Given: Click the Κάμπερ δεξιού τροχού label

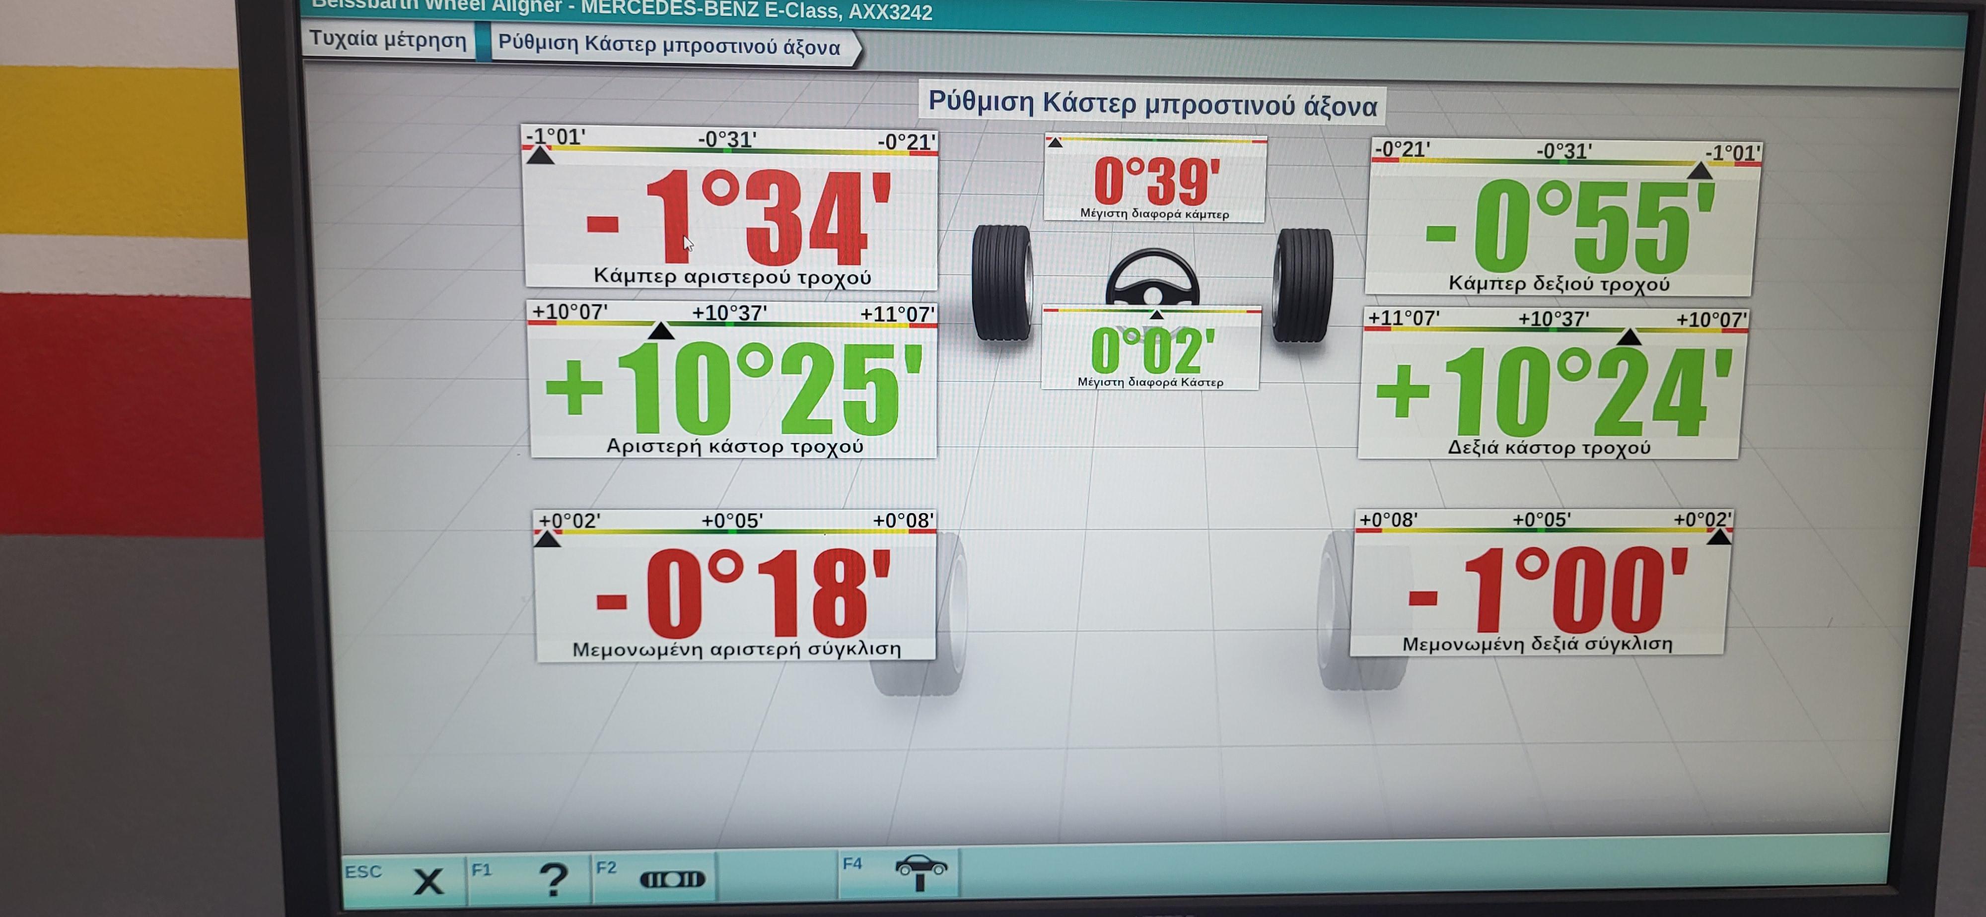Looking at the screenshot, I should point(1558,283).
